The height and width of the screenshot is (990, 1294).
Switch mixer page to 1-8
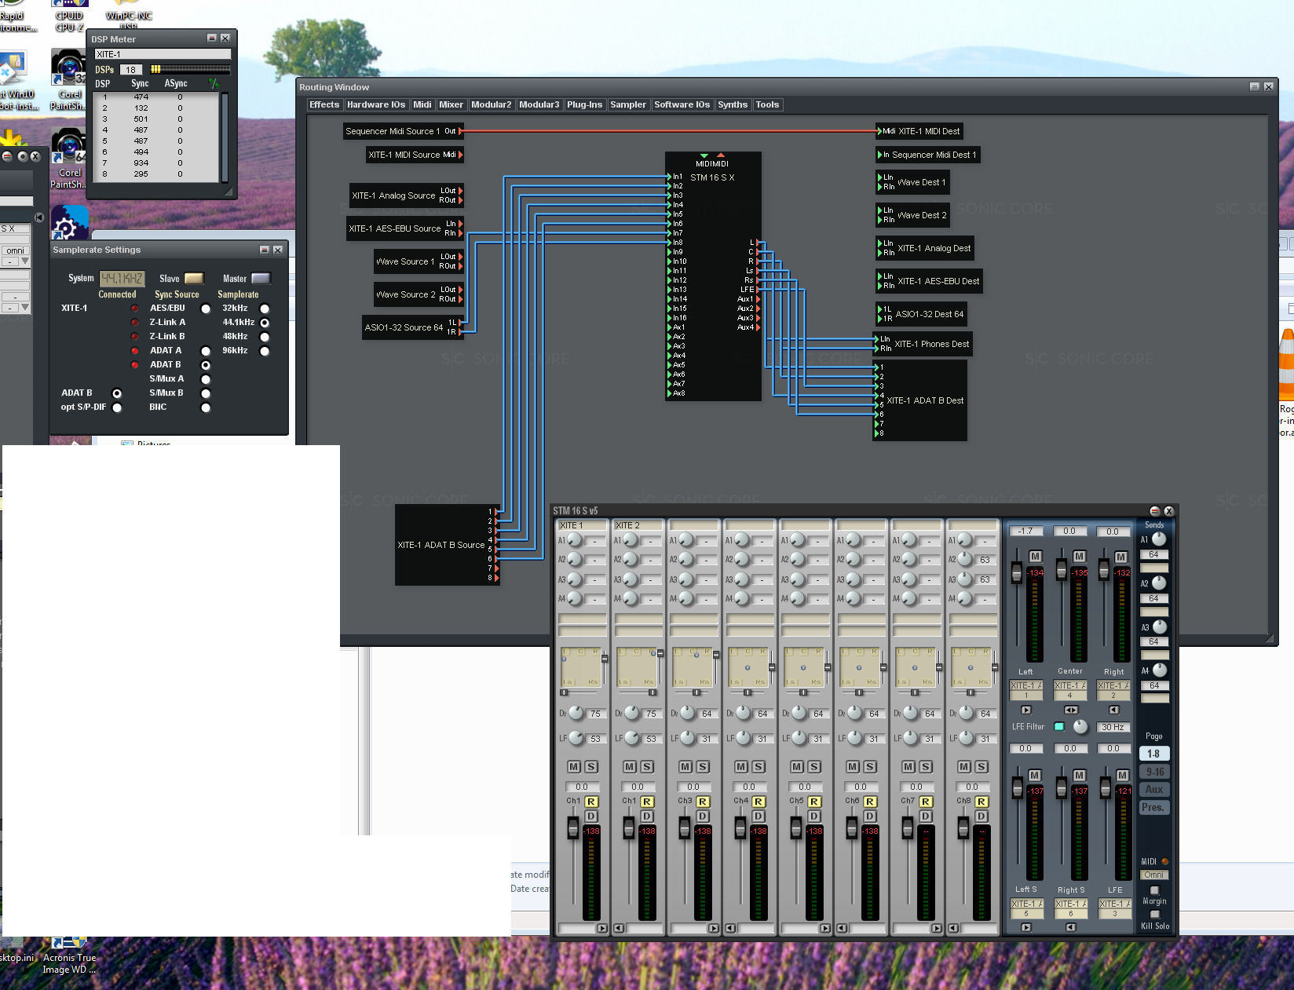(1153, 754)
